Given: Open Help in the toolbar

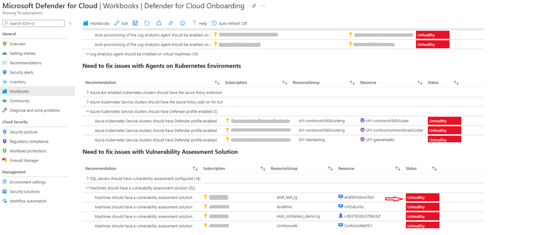Looking at the screenshot, I should pos(199,23).
